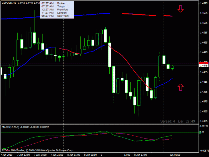
Task: Click the 1.4415 price axis label
Action: coord(204,82)
